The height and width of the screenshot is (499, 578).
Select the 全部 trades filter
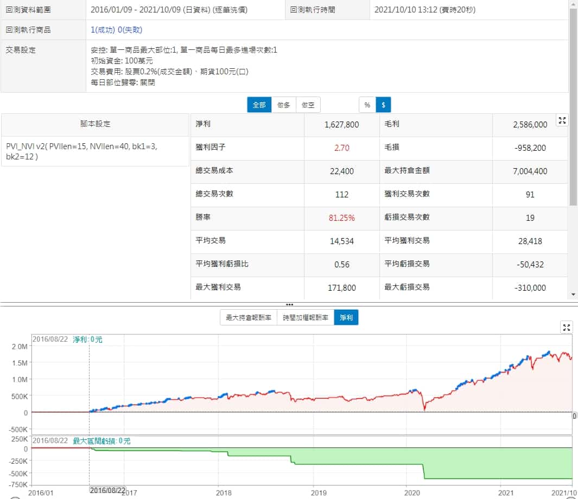(259, 105)
